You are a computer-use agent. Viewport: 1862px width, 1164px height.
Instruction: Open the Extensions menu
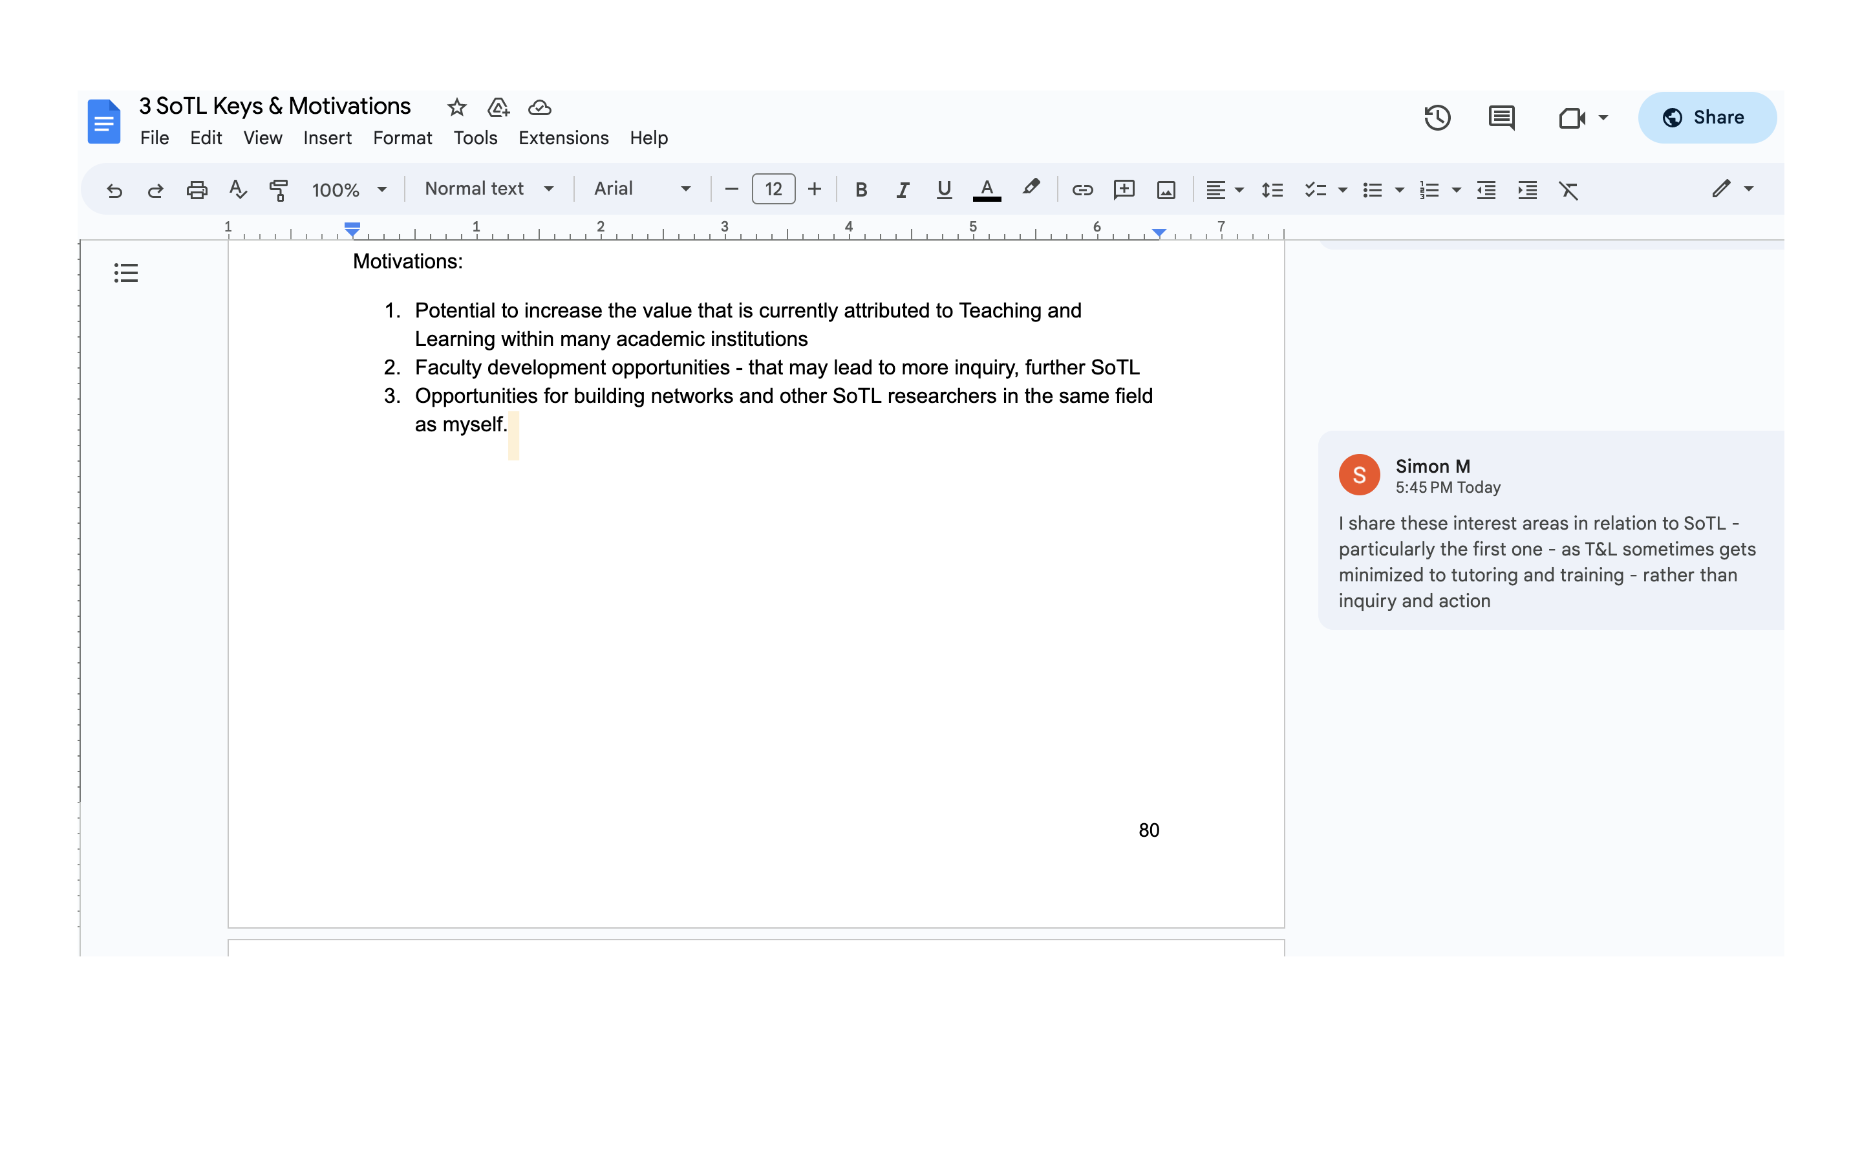point(563,138)
